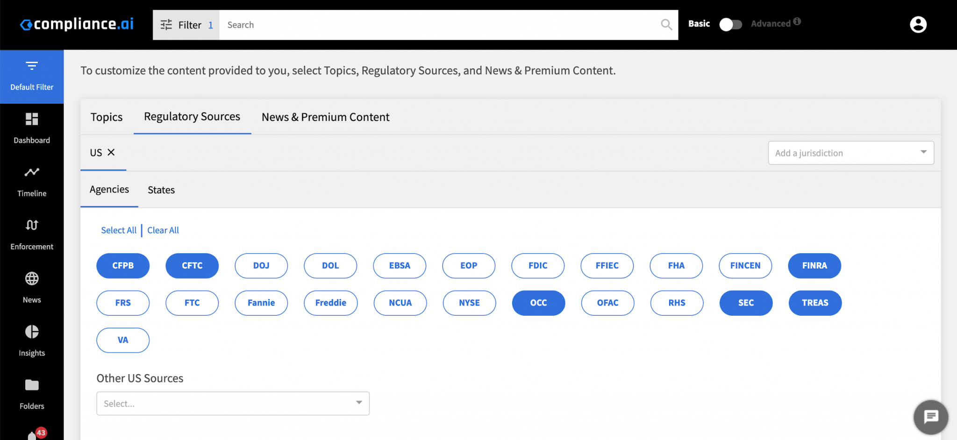Viewport: 957px width, 440px height.
Task: Go to the Dashboard icon
Action: pyautogui.click(x=32, y=119)
